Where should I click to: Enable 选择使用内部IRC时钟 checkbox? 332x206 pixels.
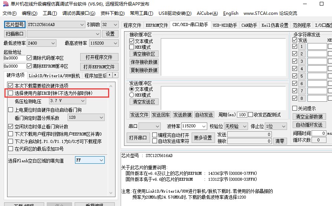point(11,93)
